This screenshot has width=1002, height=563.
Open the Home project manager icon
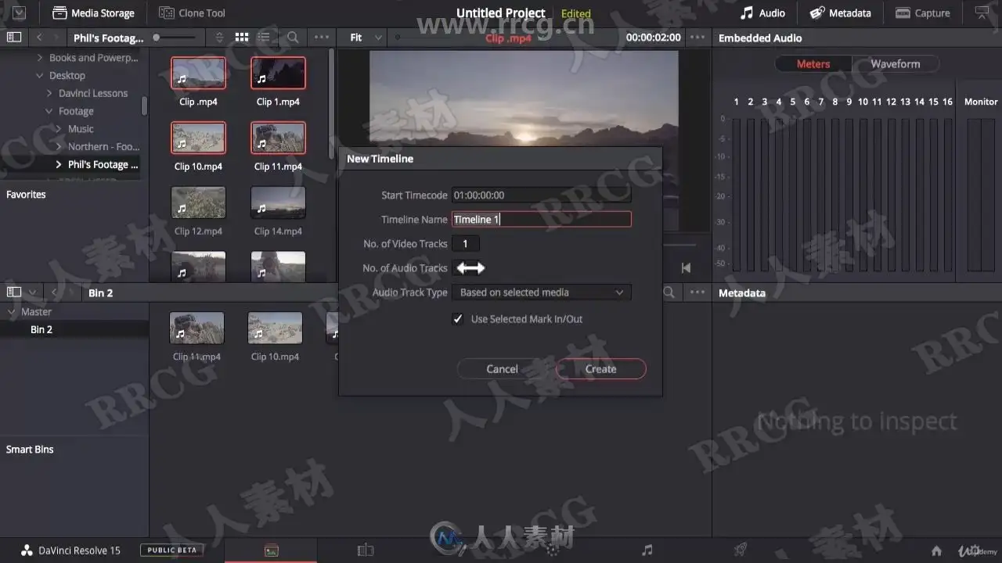(936, 550)
